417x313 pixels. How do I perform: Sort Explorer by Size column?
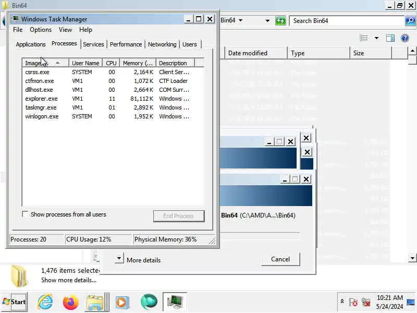[371, 53]
